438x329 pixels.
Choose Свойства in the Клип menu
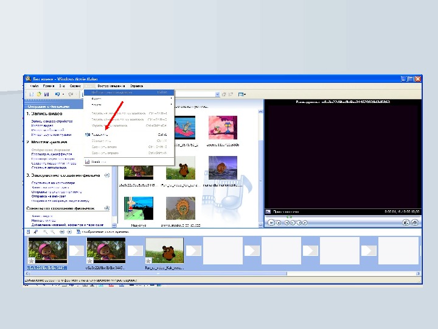[129, 161]
